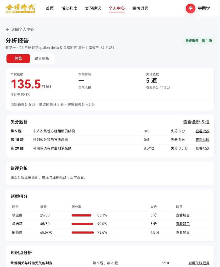The image size is (220, 267).
Task: Click the 5/10 knowledge score
Action: [x=165, y=263]
